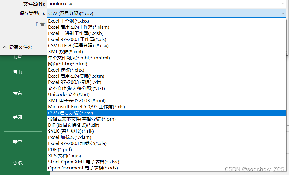This screenshot has height=175, width=289.
Task: Choose XML 电子表格 2003 (*.xml) option
Action: [x=166, y=101]
